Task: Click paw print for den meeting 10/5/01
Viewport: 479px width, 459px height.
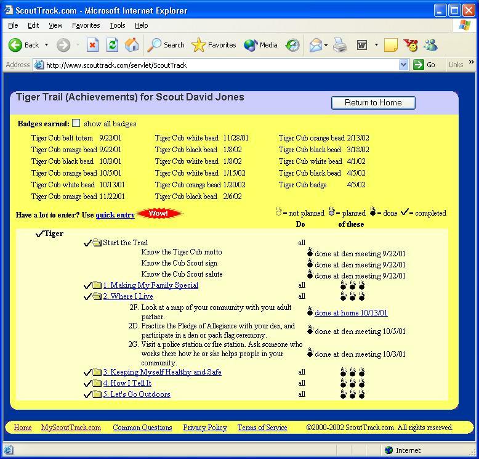Action: (x=310, y=330)
